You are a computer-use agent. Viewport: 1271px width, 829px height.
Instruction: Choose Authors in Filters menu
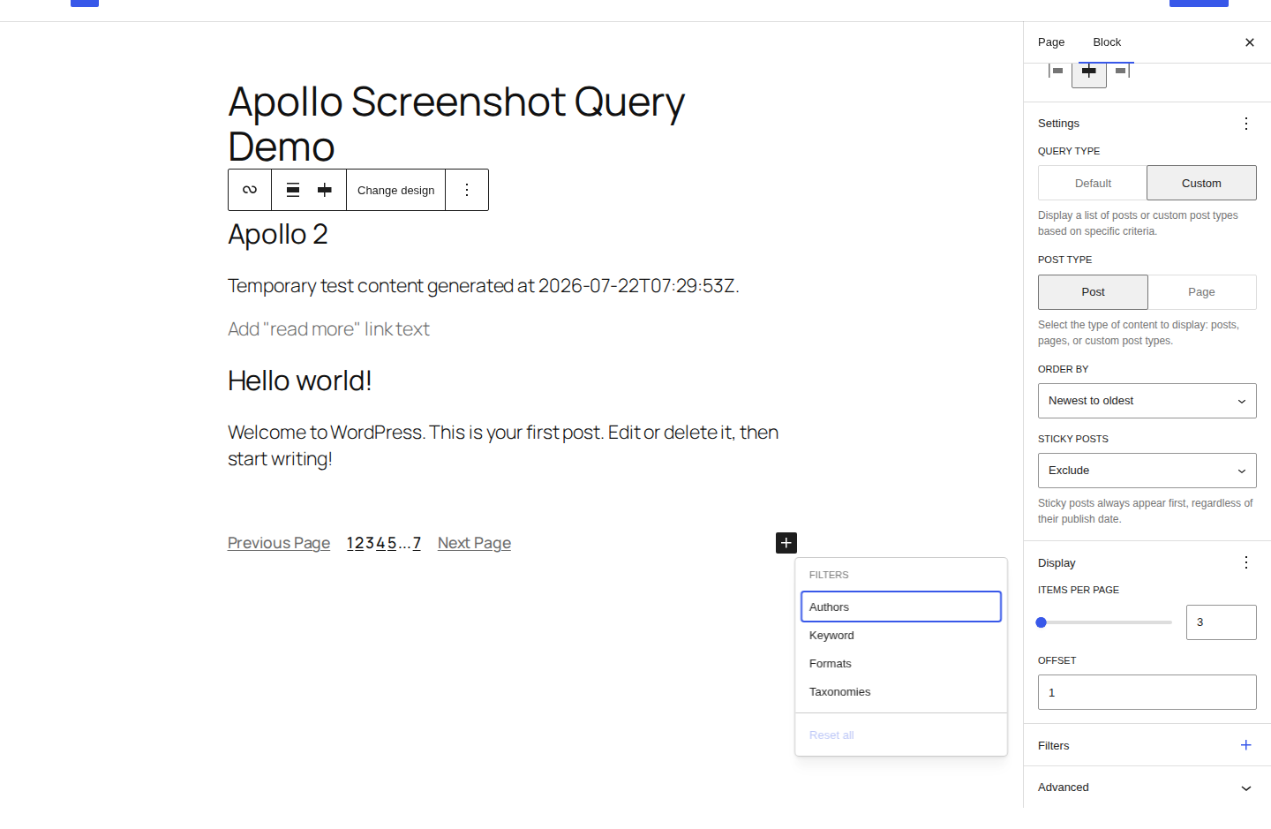pos(901,607)
